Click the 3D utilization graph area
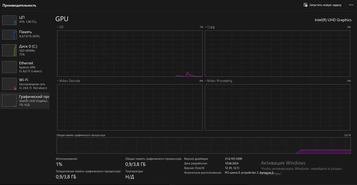 point(130,54)
